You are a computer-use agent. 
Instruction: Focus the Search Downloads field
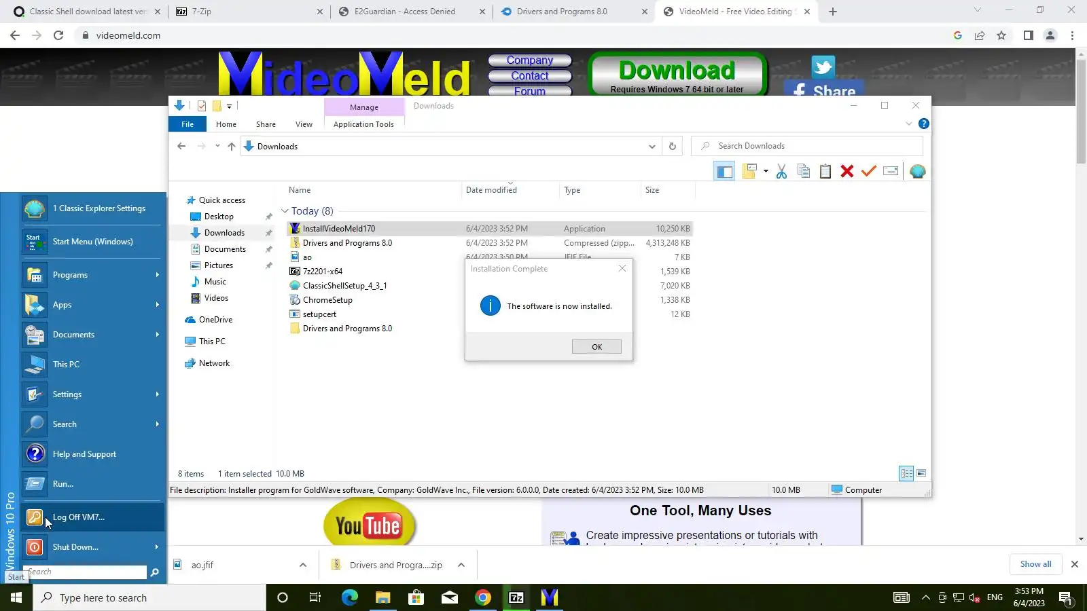tap(807, 146)
